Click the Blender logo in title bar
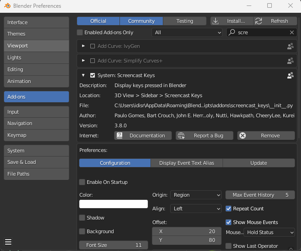The width and height of the screenshot is (301, 251). tap(7, 6)
